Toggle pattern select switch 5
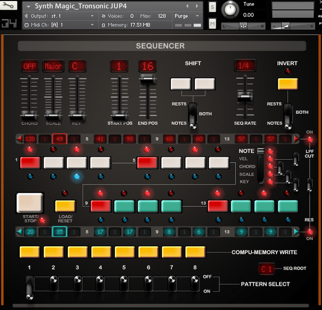Screen dimensions: 322x310 click(x=124, y=283)
